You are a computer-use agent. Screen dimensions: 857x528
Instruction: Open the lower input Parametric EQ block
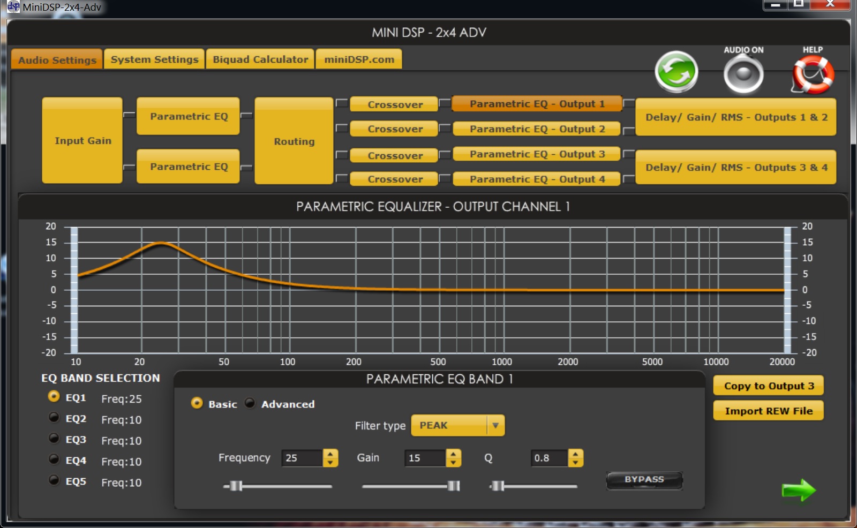click(189, 167)
